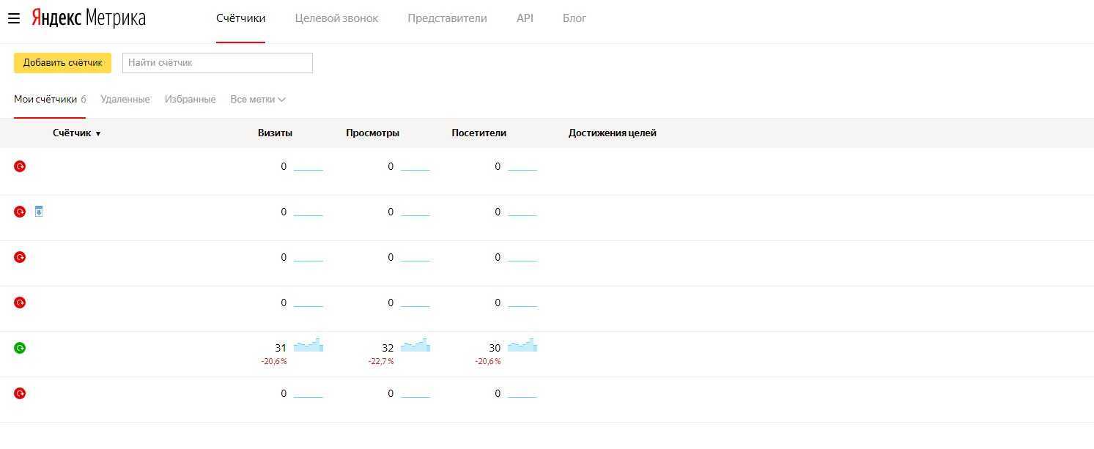
Task: Open the Блог link
Action: pos(574,18)
